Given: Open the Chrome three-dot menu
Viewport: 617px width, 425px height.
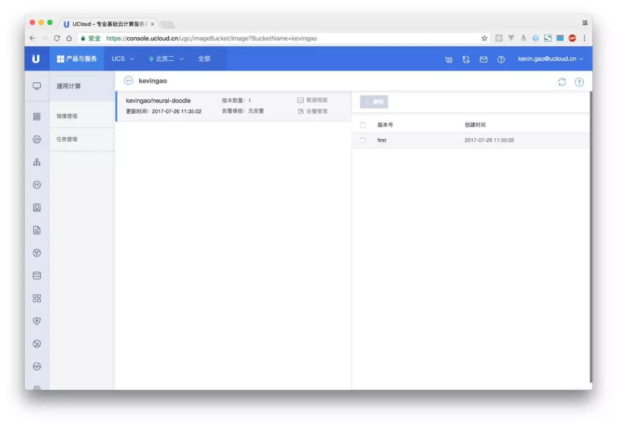Looking at the screenshot, I should (x=585, y=38).
